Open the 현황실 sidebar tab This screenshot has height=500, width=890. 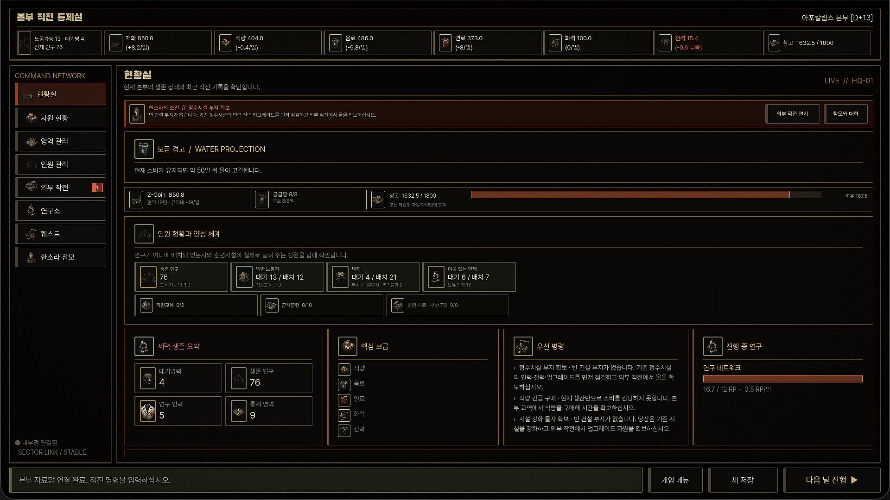point(60,94)
